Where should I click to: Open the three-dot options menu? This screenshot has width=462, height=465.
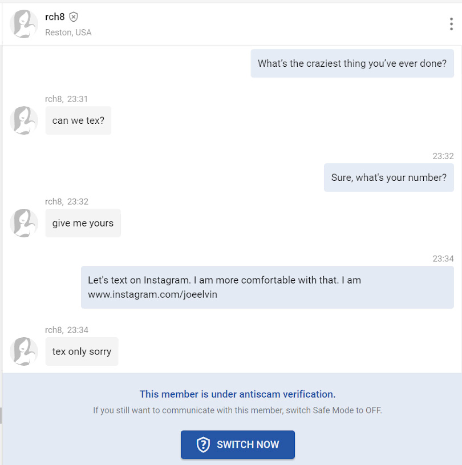451,24
